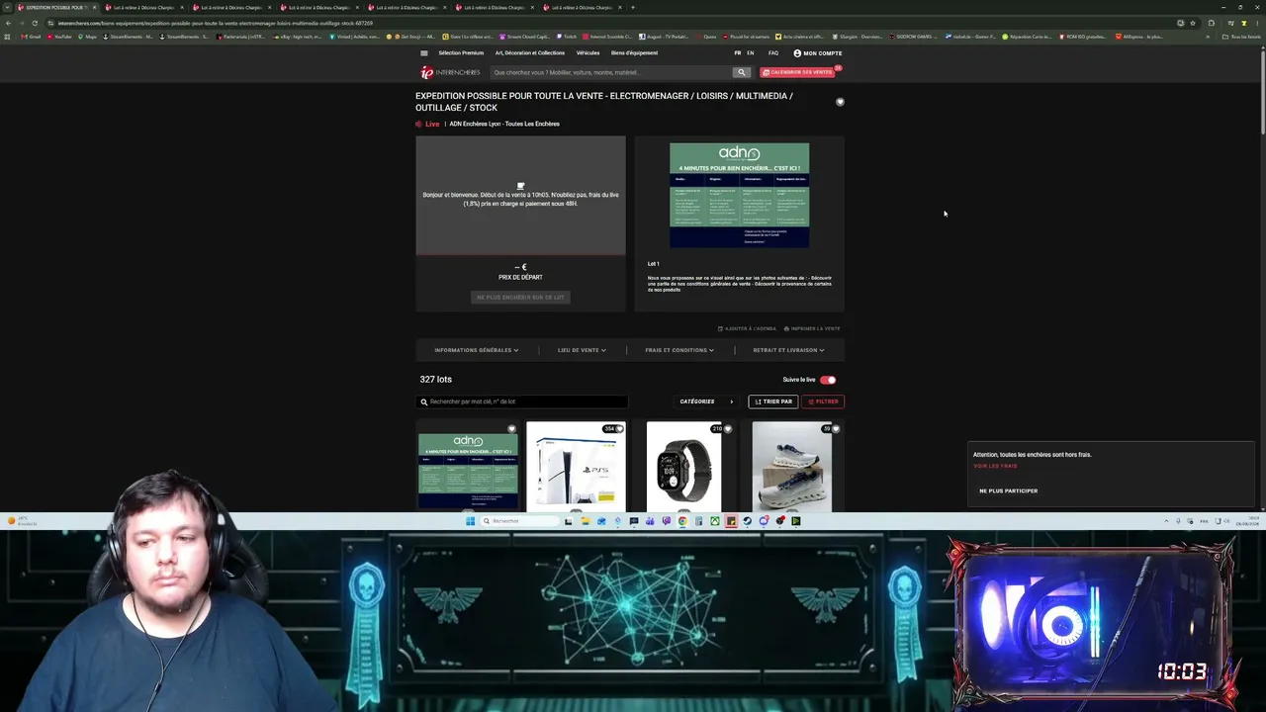Open the Trier Par sort options

(x=773, y=401)
